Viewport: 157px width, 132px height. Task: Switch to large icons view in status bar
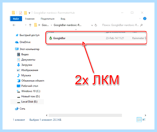[x=144, y=119]
